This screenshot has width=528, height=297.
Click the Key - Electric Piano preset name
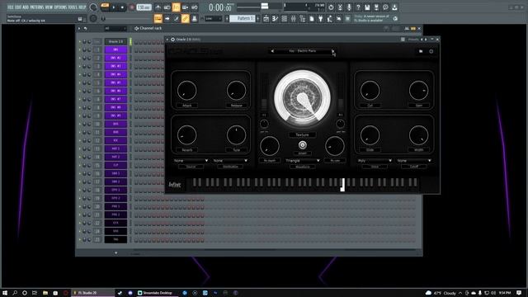tap(303, 51)
